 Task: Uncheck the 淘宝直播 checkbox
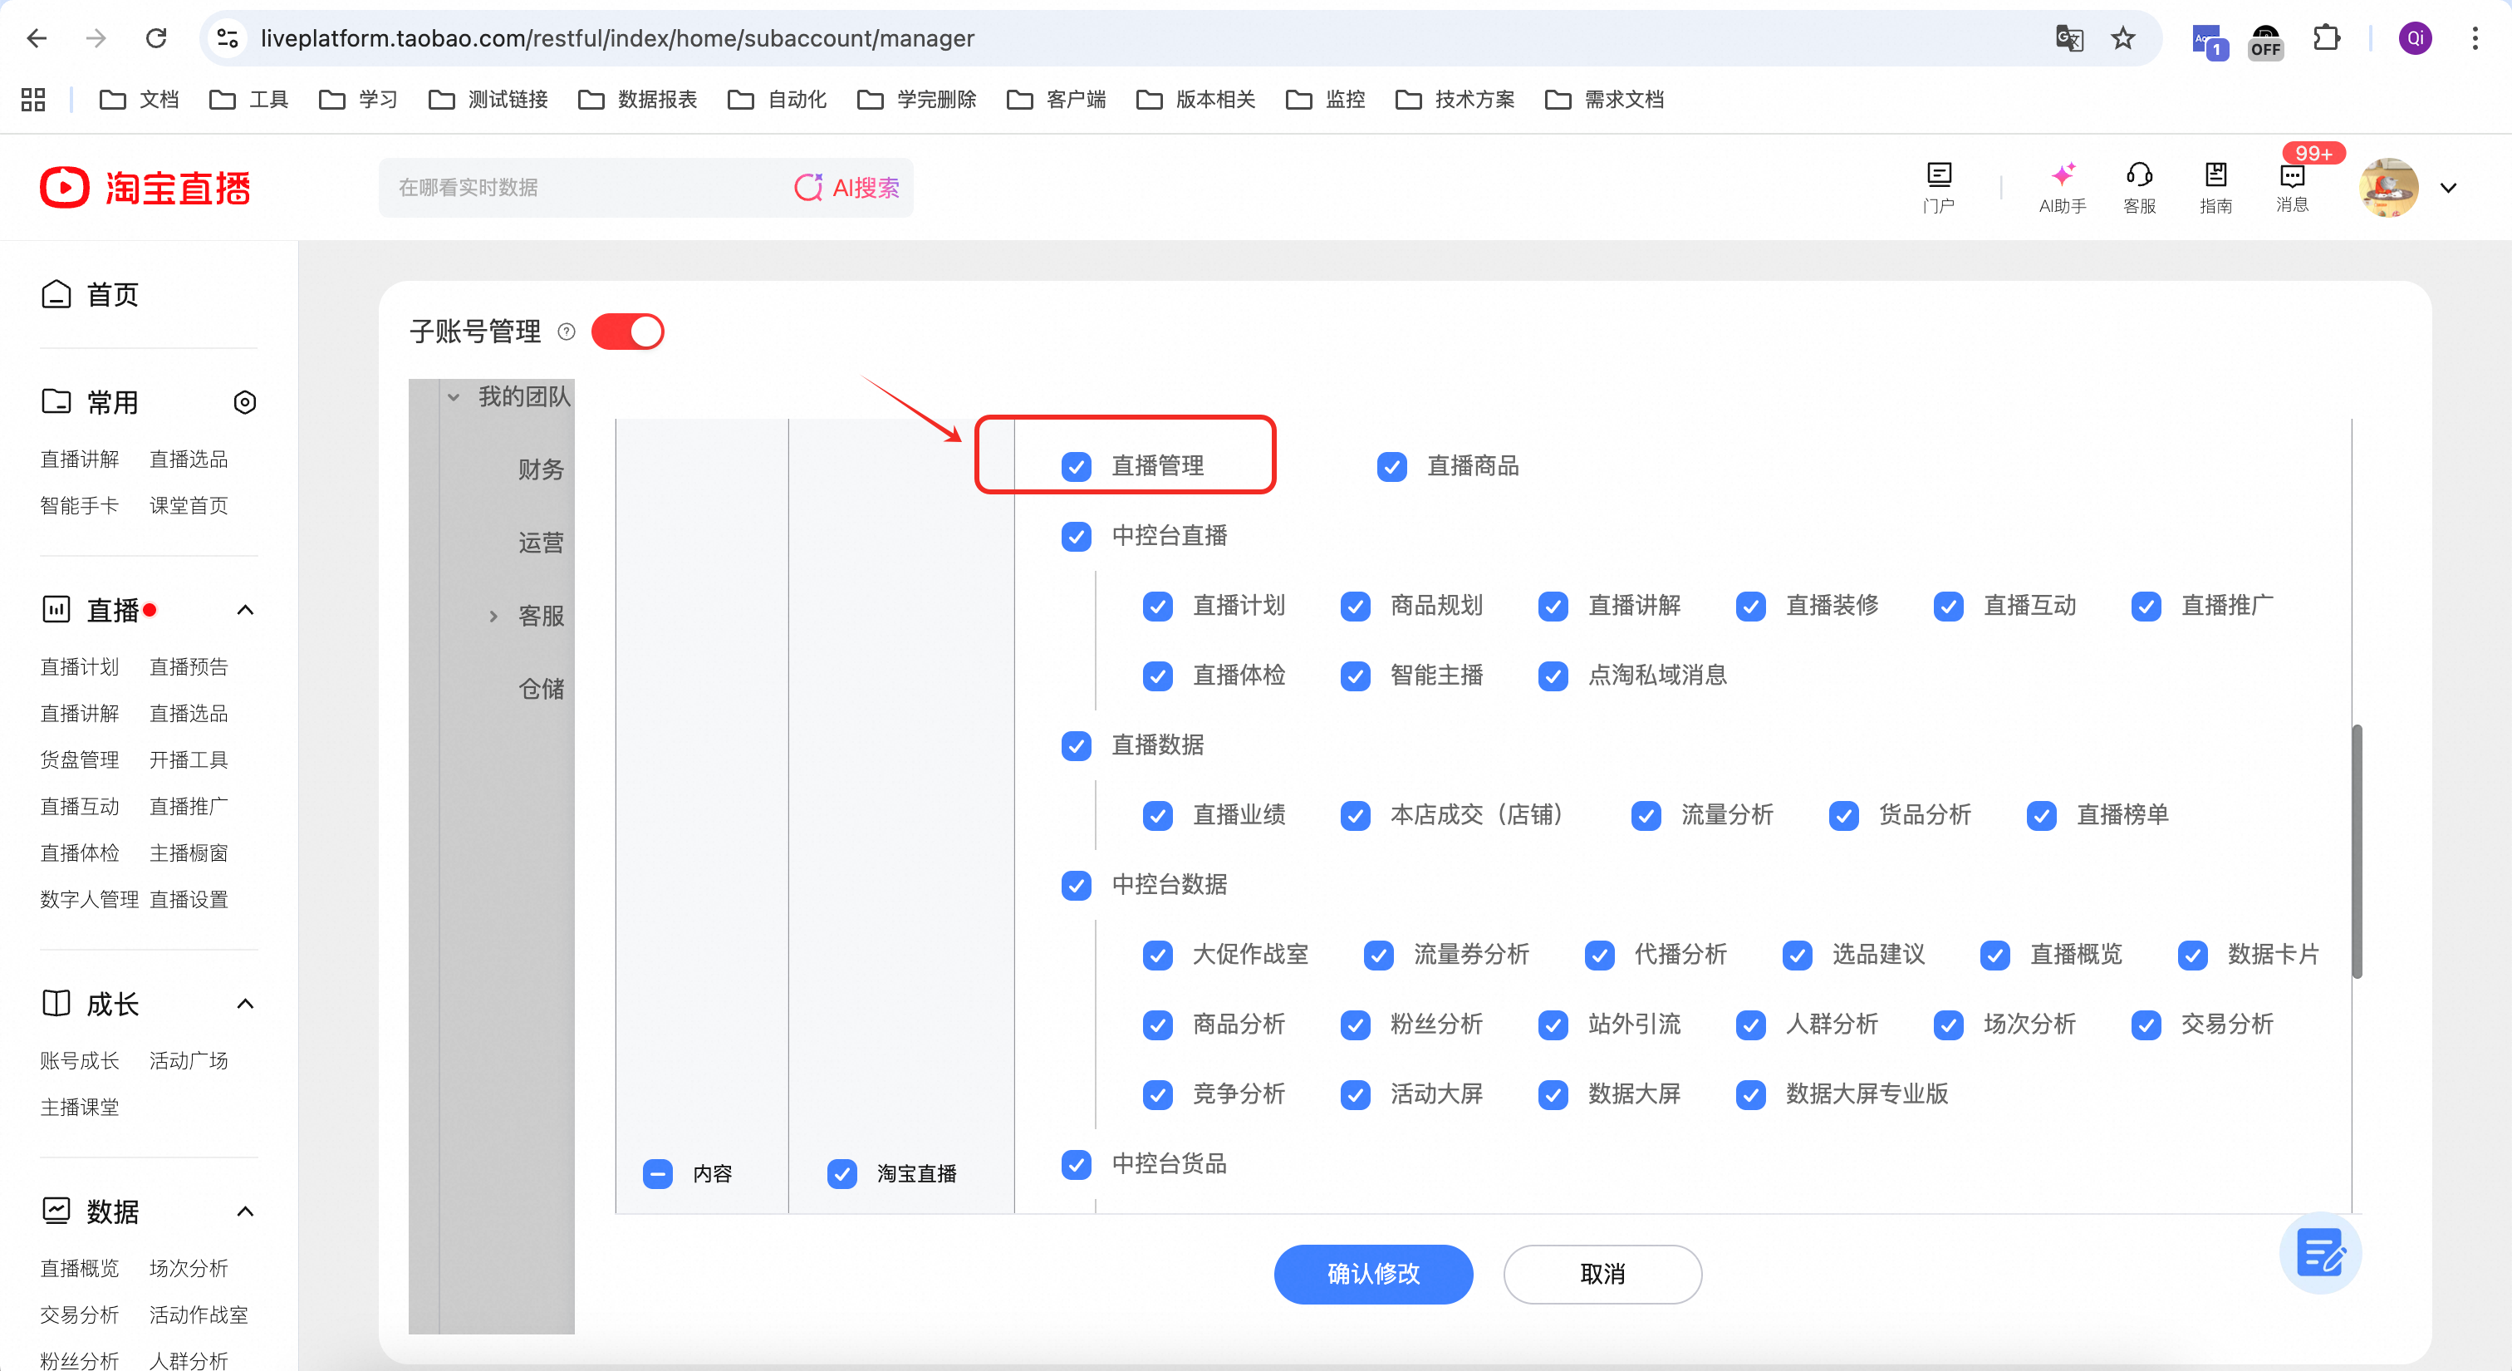tap(841, 1174)
